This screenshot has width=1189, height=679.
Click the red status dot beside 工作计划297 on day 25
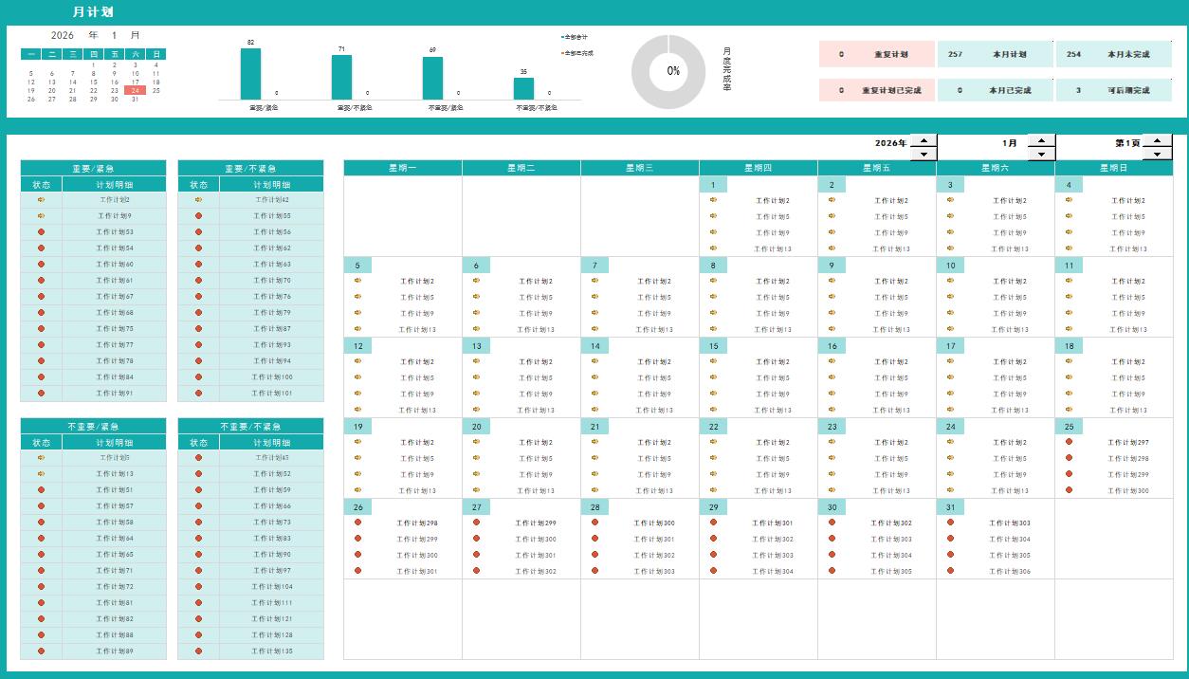point(1069,442)
